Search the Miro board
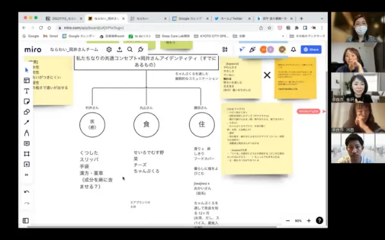The width and height of the screenshot is (385, 240). point(130,49)
